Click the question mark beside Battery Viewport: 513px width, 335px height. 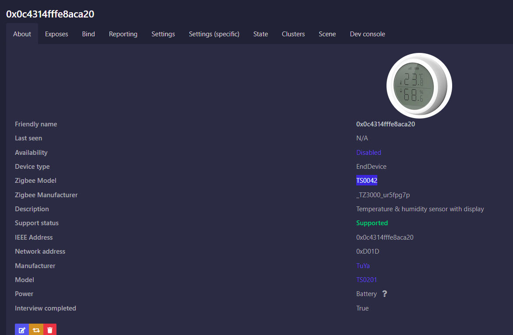point(385,293)
